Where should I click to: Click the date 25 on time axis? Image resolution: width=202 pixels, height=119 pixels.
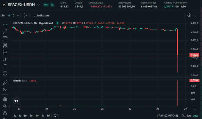(x=74, y=109)
